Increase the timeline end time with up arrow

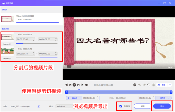click(x=154, y=97)
